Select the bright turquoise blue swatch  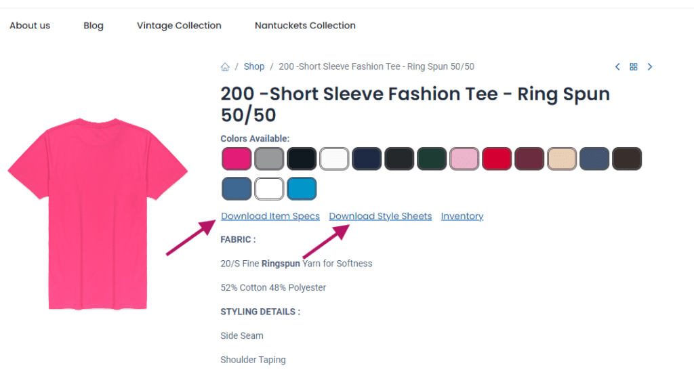(302, 188)
